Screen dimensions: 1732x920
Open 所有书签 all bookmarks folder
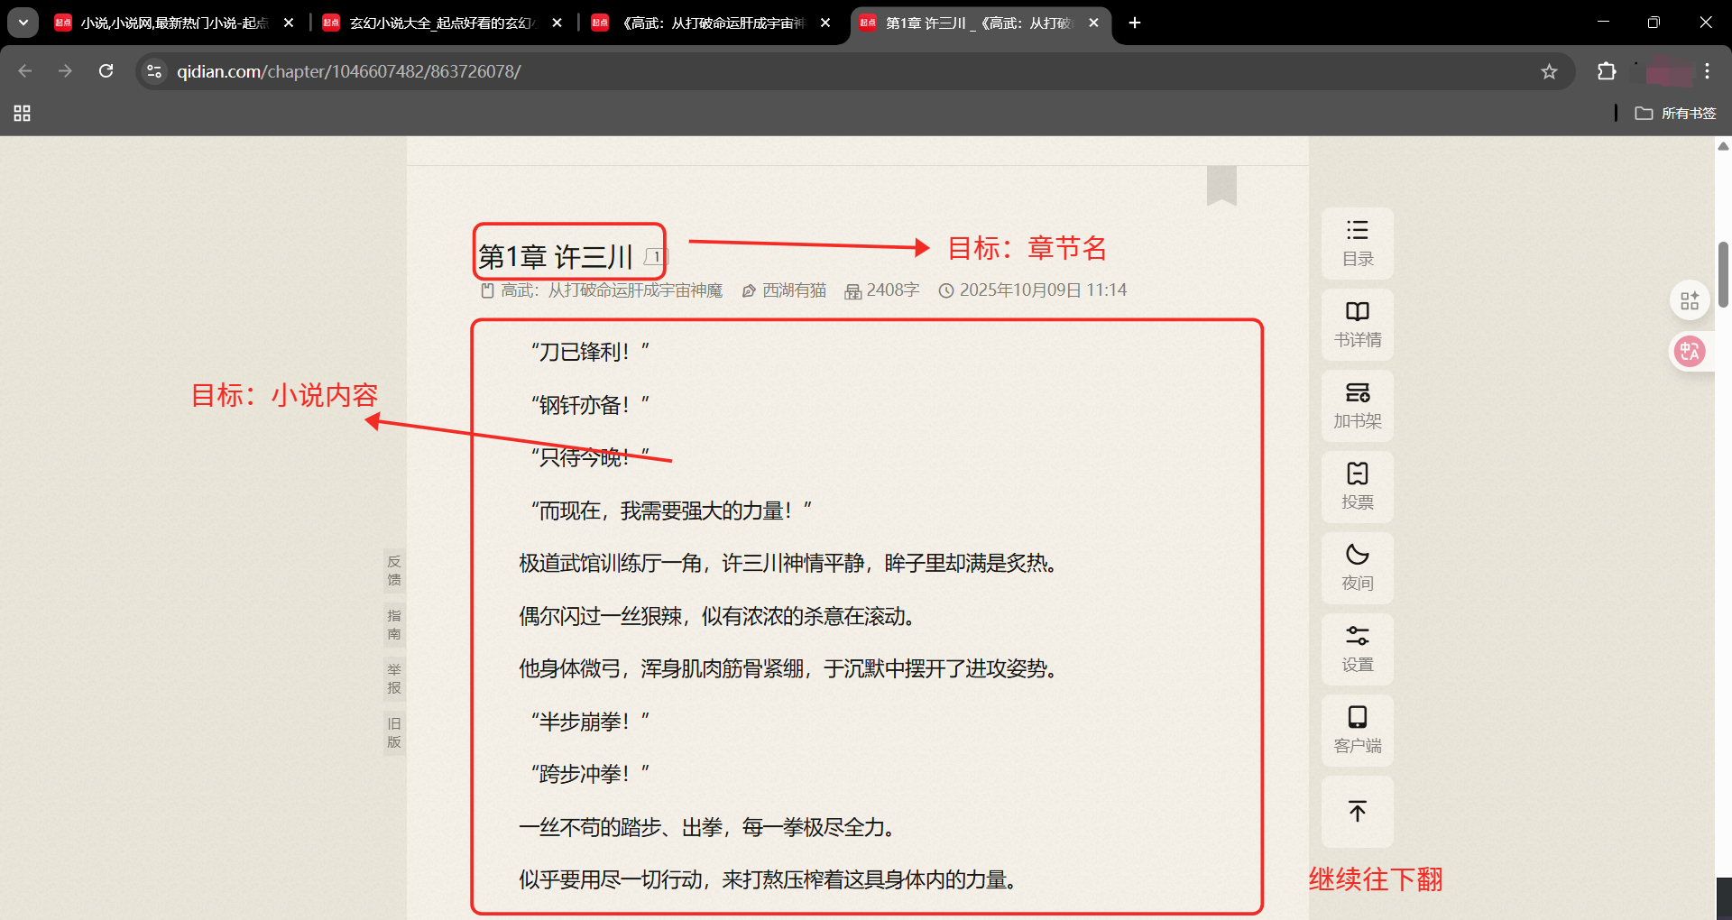point(1675,113)
